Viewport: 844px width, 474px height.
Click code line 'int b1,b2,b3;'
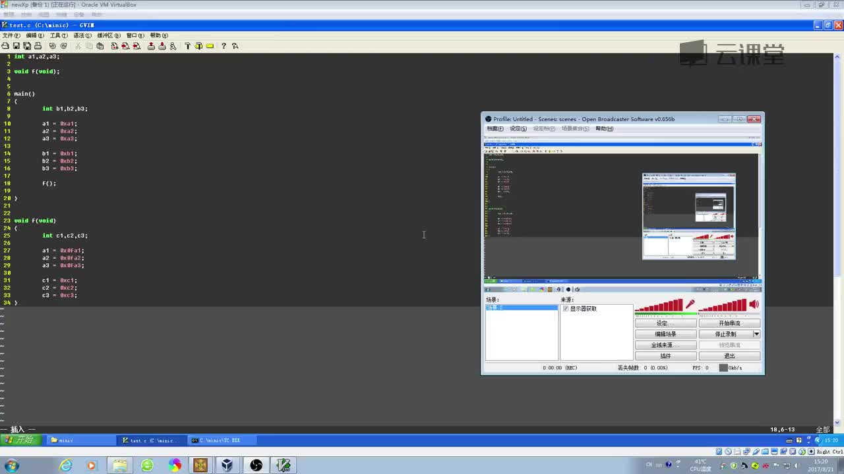(65, 109)
